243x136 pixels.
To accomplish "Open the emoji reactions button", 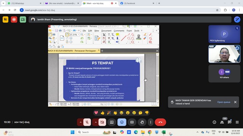I will click(122, 122).
